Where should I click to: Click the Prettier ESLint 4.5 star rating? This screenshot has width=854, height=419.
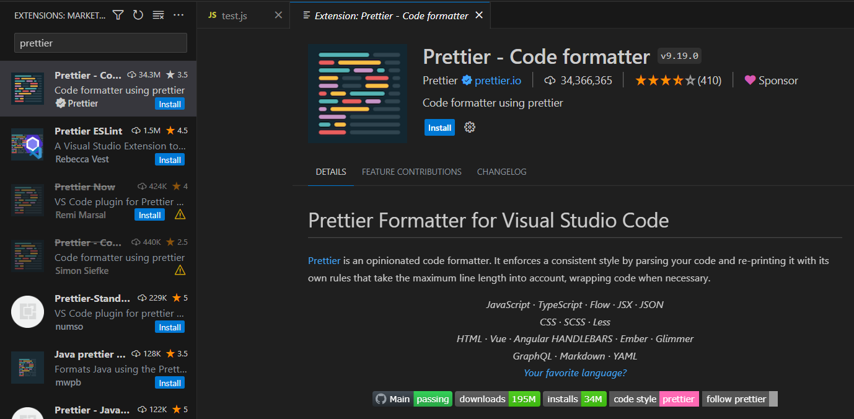coord(177,131)
